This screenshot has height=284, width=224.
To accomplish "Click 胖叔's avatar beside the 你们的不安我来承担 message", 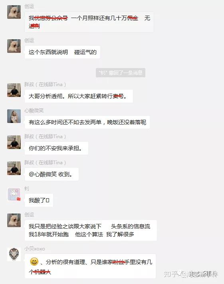I will click(x=14, y=142).
